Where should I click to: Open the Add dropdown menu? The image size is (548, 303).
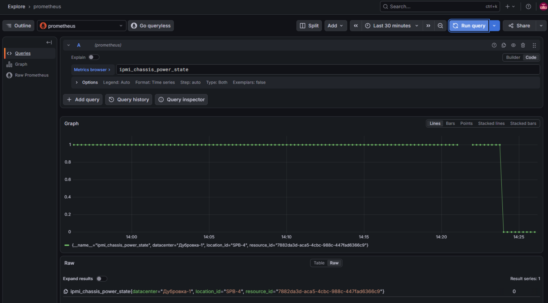(336, 26)
